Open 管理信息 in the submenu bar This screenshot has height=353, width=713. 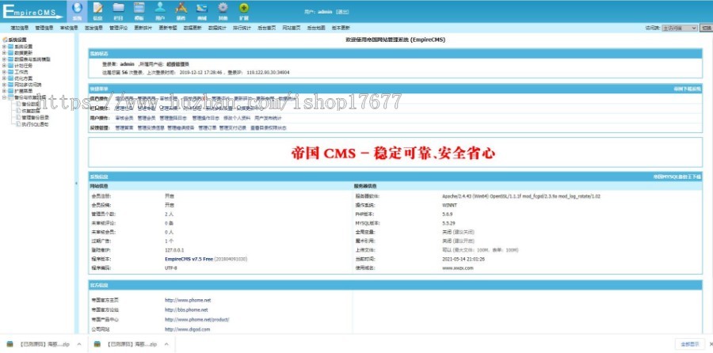pos(44,28)
